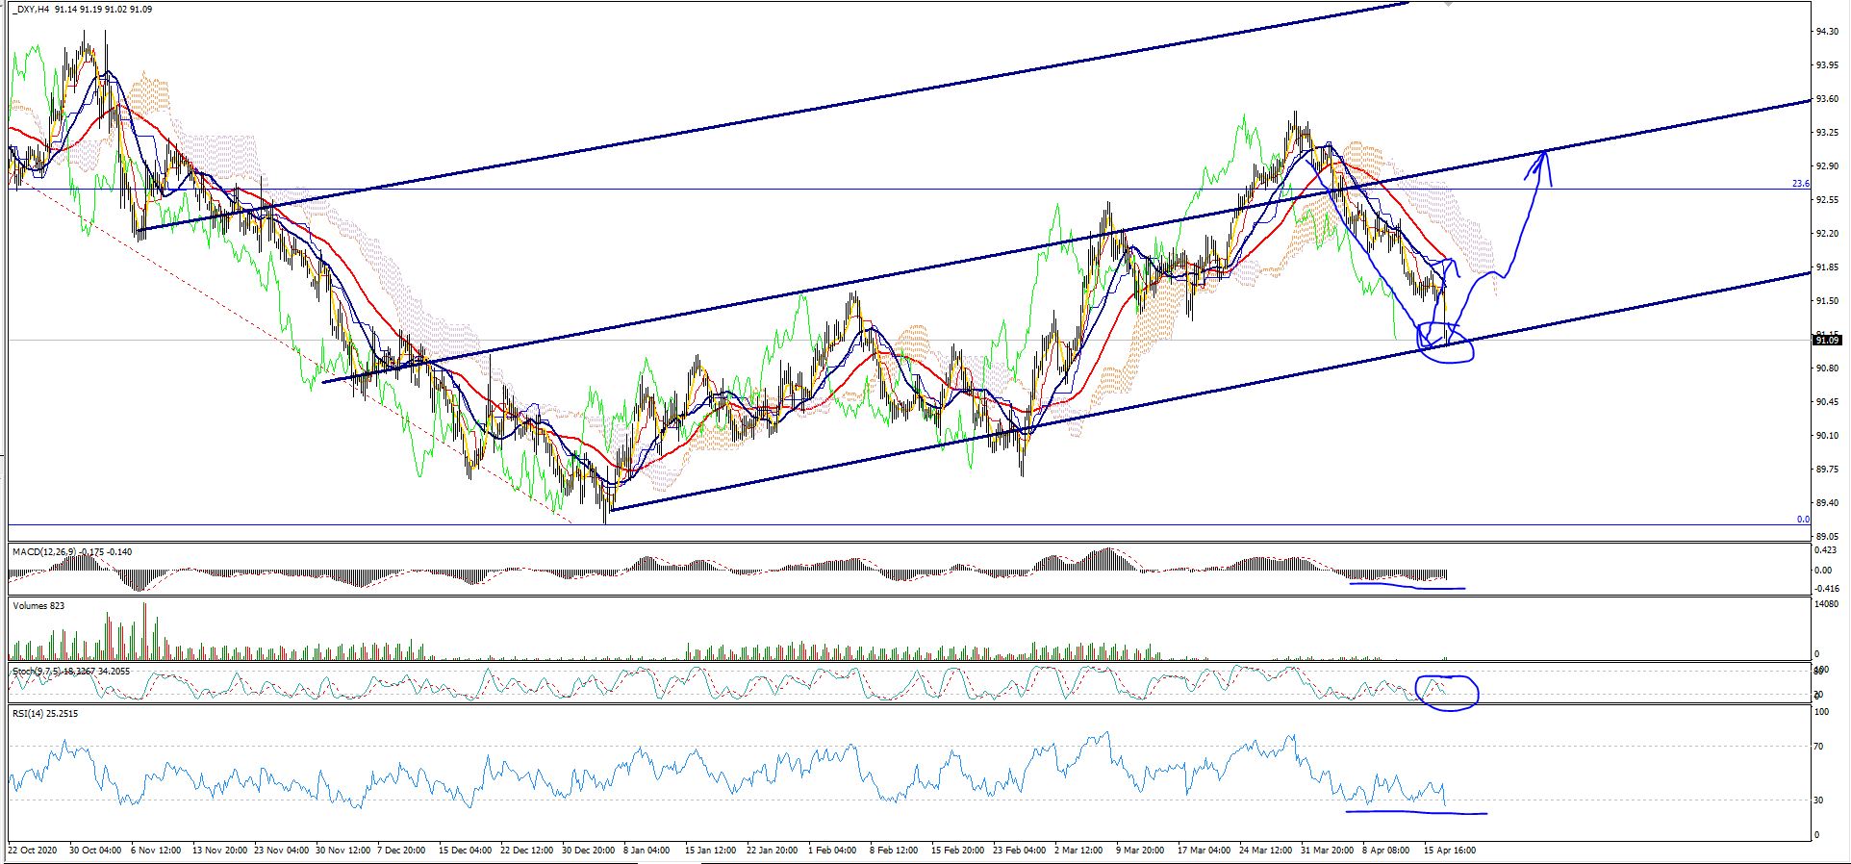Select the 15 Feb 20:00 time label
1851x864 pixels.
click(958, 851)
